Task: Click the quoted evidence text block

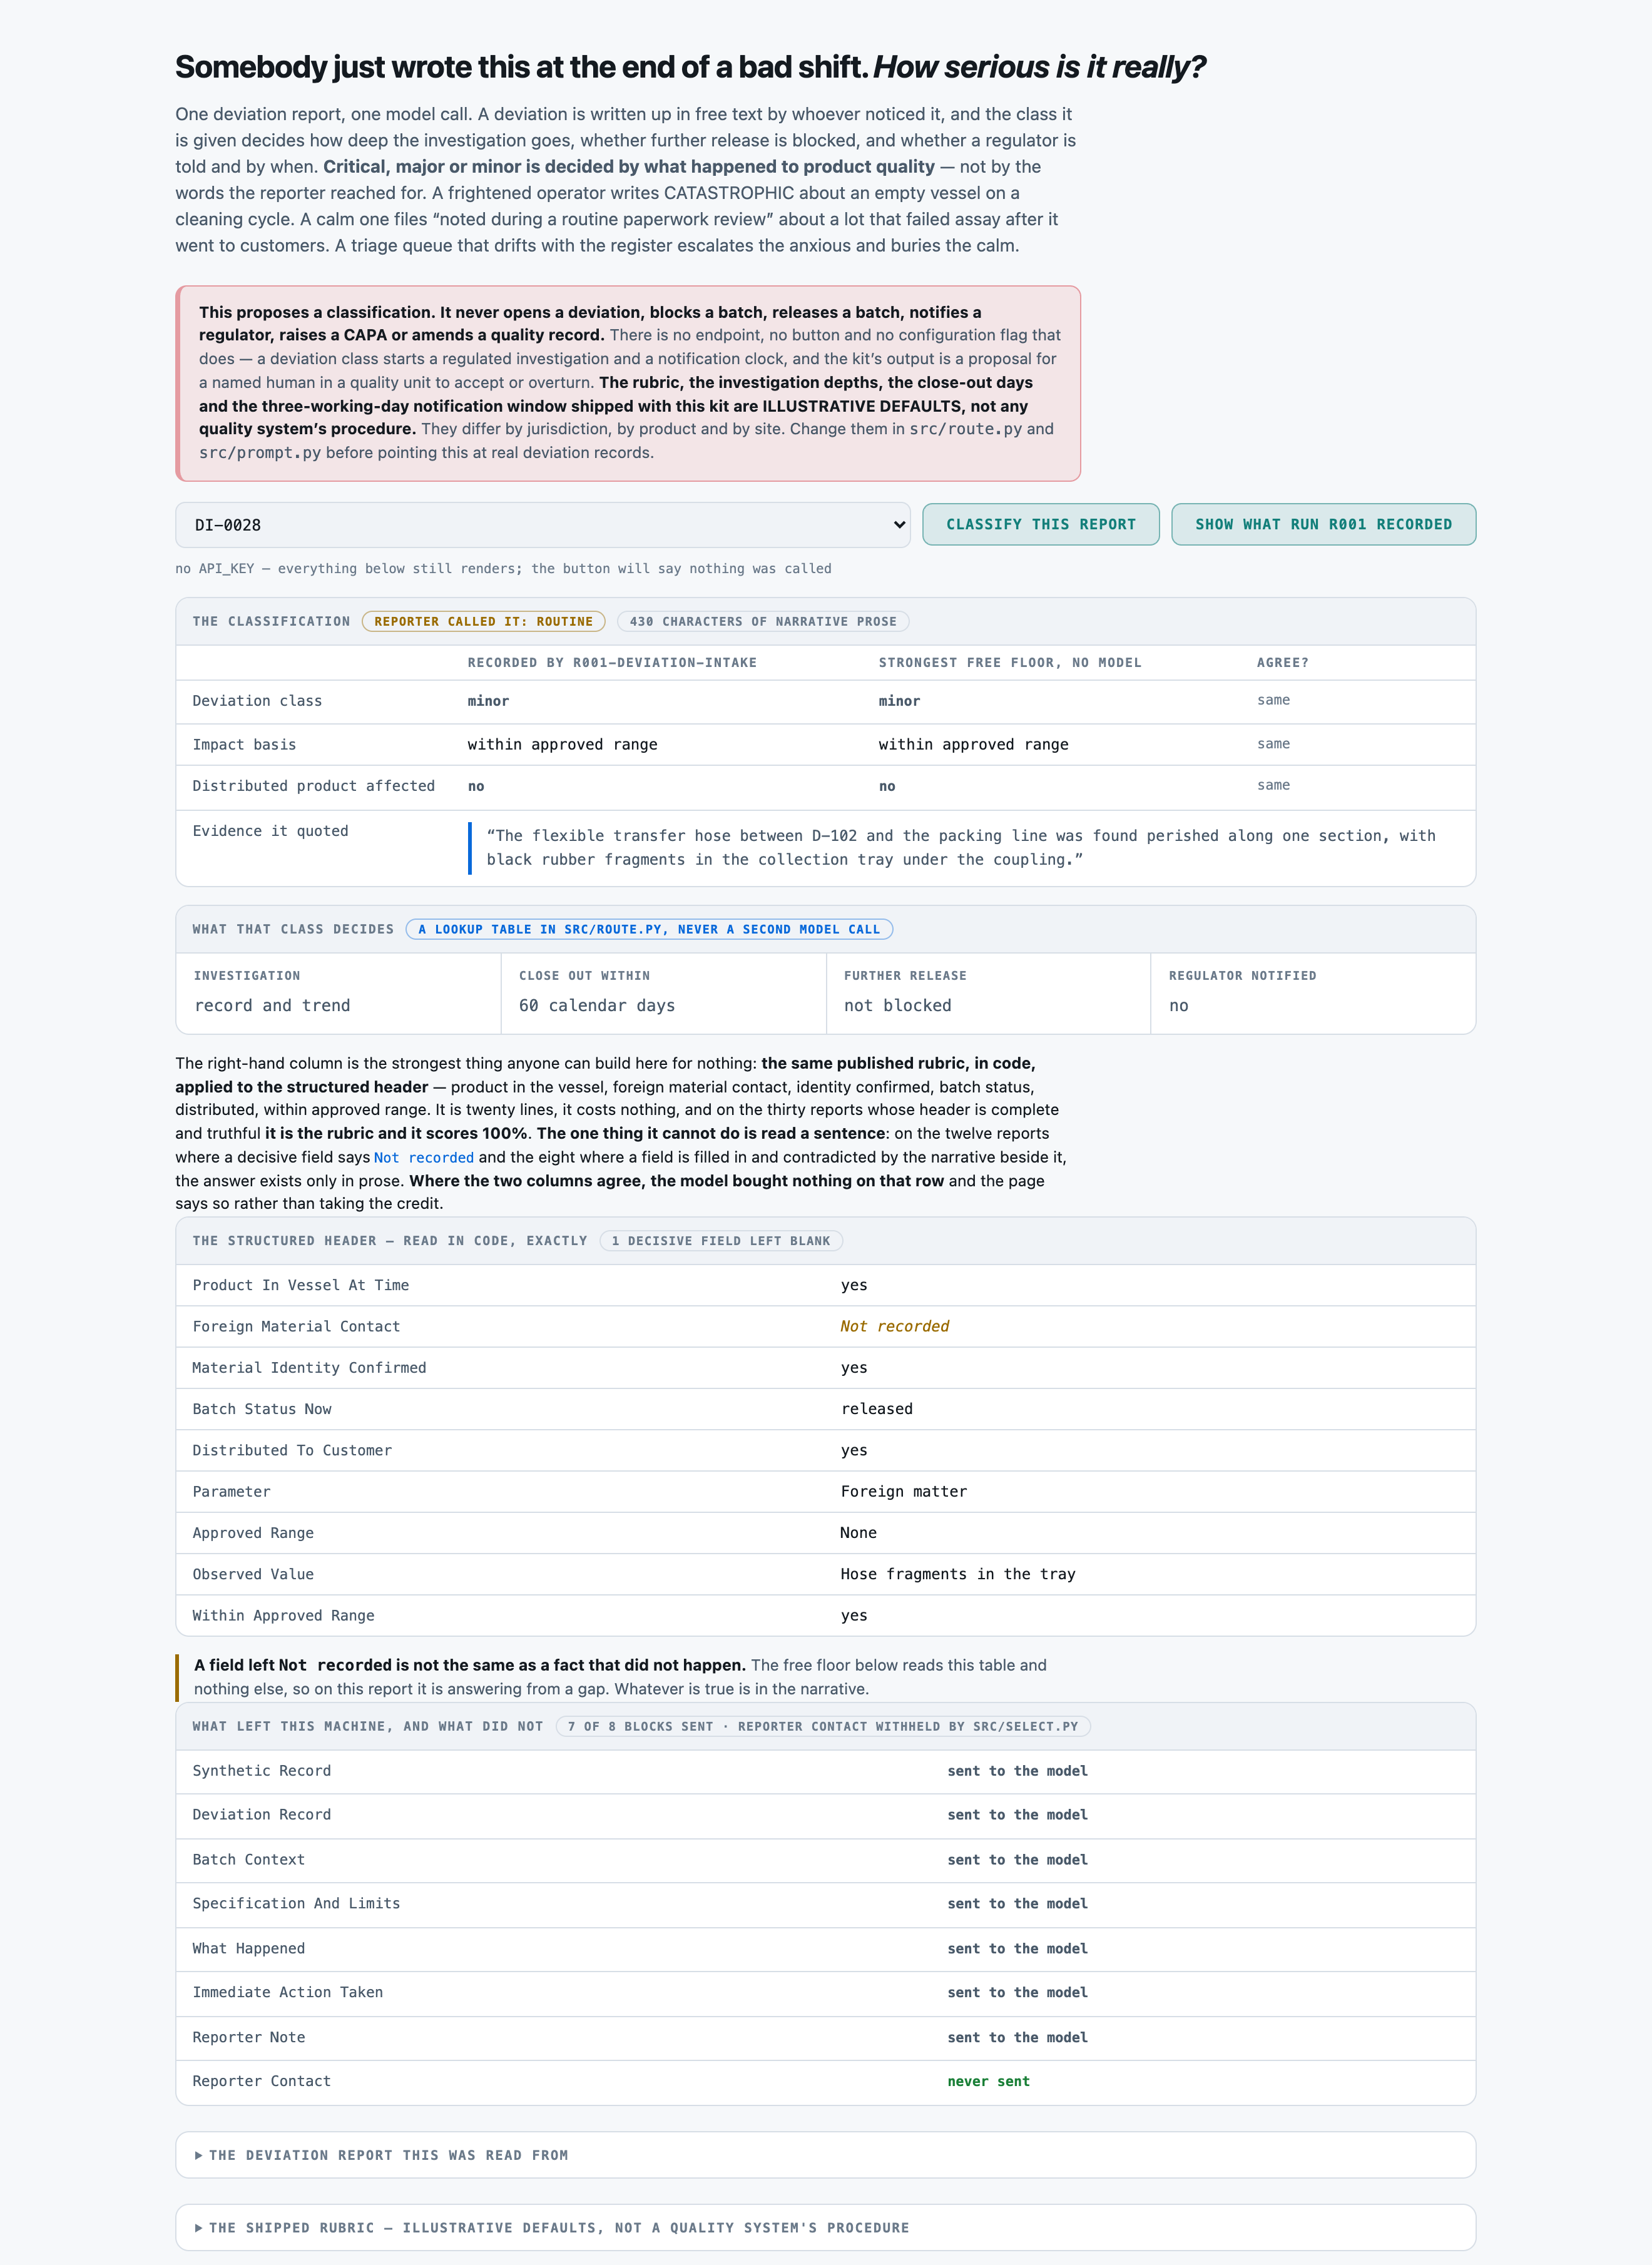Action: pyautogui.click(x=960, y=848)
